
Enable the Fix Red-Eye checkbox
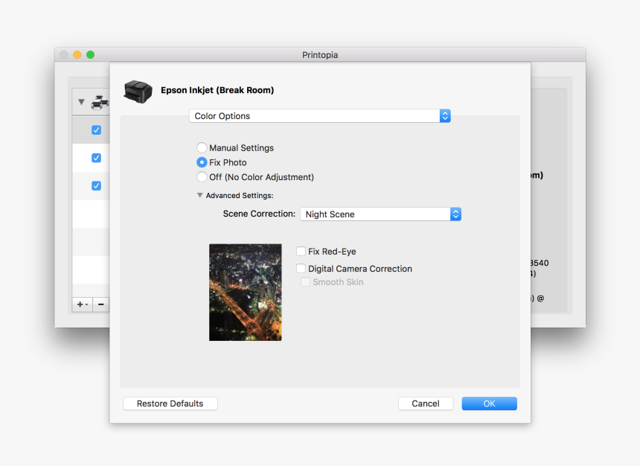click(x=301, y=252)
